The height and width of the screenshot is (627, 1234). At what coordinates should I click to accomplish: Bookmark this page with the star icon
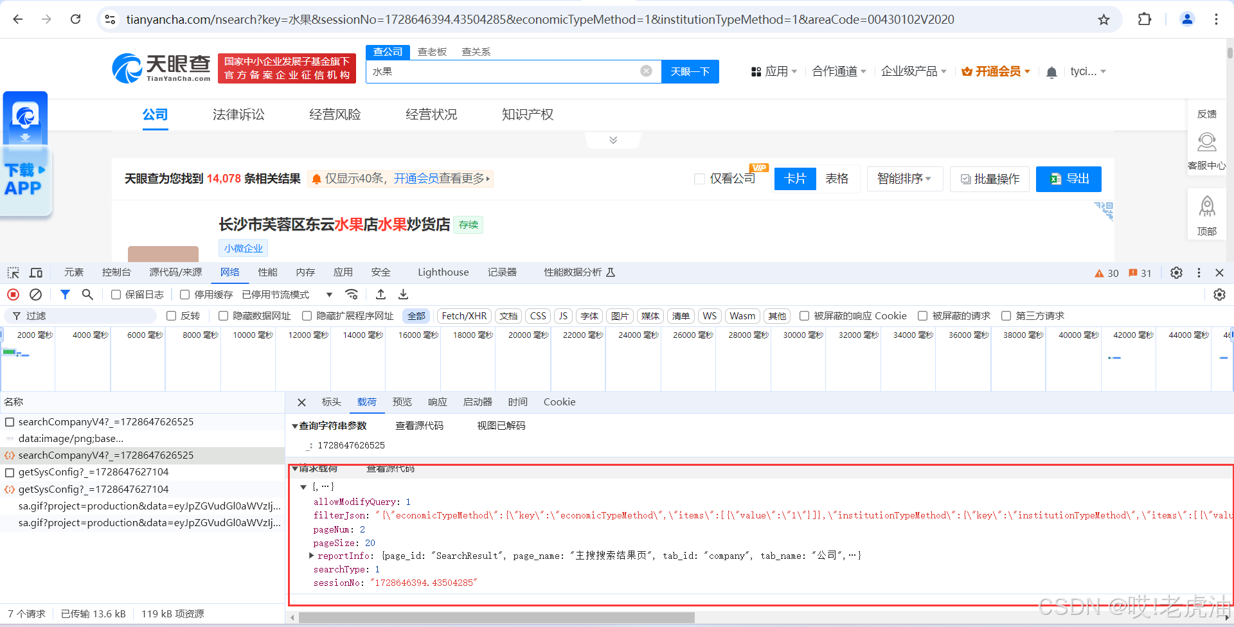tap(1104, 19)
